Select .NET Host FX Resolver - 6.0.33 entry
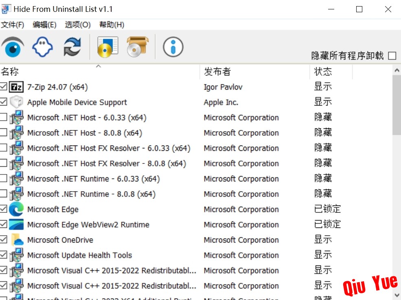The height and width of the screenshot is (300, 401). pyautogui.click(x=109, y=148)
